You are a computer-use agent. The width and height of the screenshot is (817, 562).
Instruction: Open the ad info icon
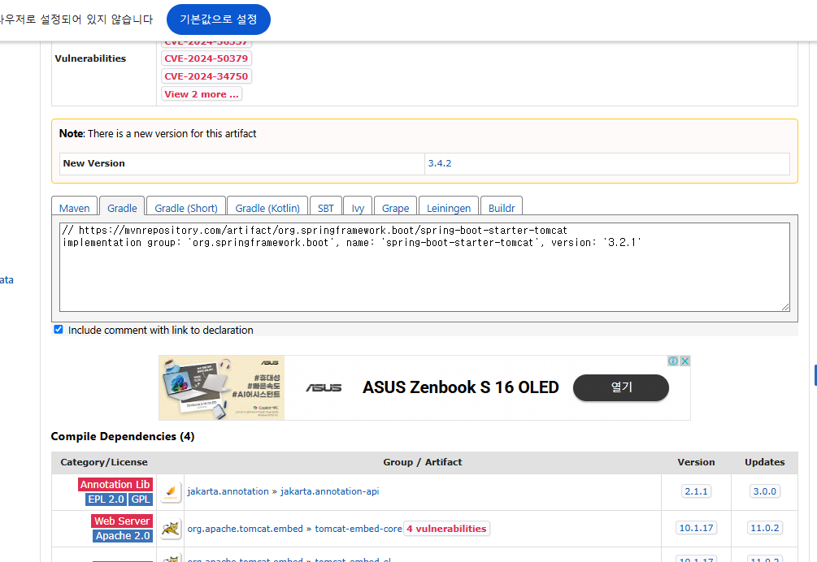click(x=673, y=361)
